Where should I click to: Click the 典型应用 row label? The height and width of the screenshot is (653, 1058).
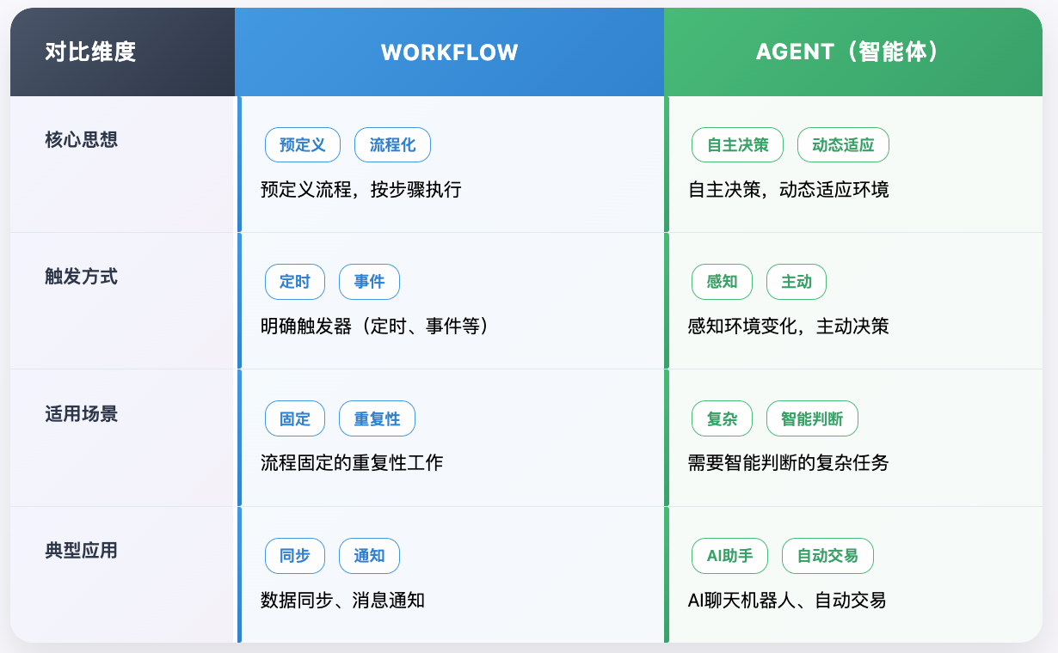(81, 551)
